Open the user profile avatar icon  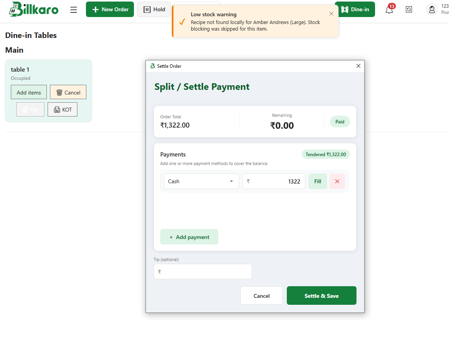tap(432, 9)
